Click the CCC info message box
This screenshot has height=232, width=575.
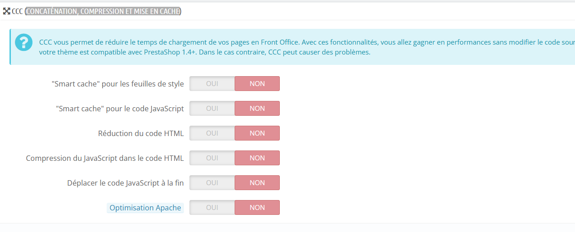tap(292, 47)
